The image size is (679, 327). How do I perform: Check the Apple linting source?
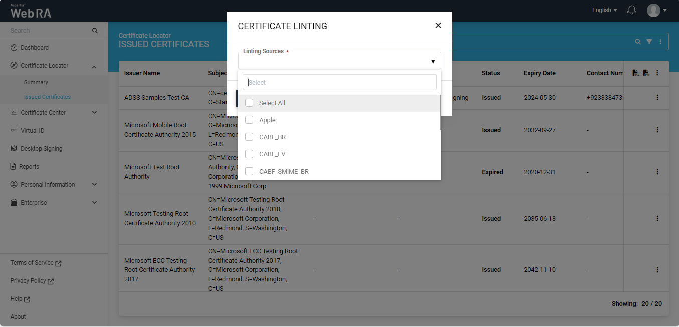(x=249, y=120)
